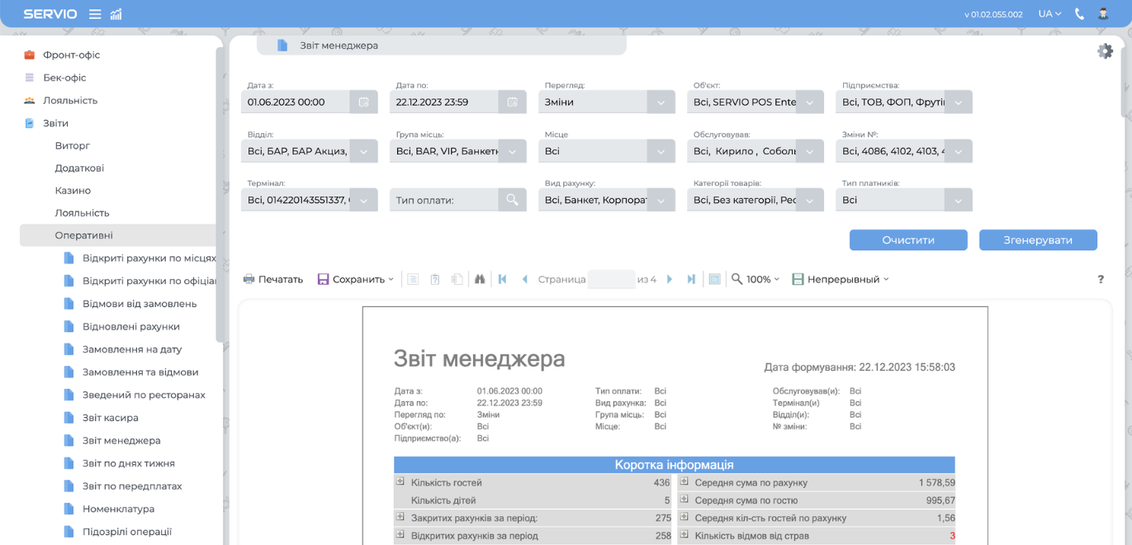Open Номенклатура report
Viewport: 1132px width, 545px height.
[119, 509]
